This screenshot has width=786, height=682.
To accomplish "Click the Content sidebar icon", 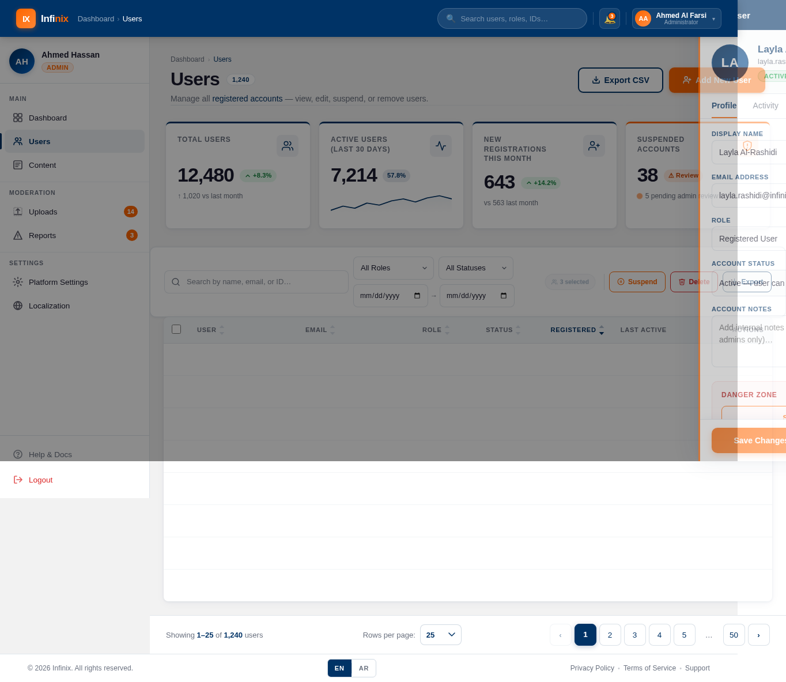I will [x=17, y=165].
